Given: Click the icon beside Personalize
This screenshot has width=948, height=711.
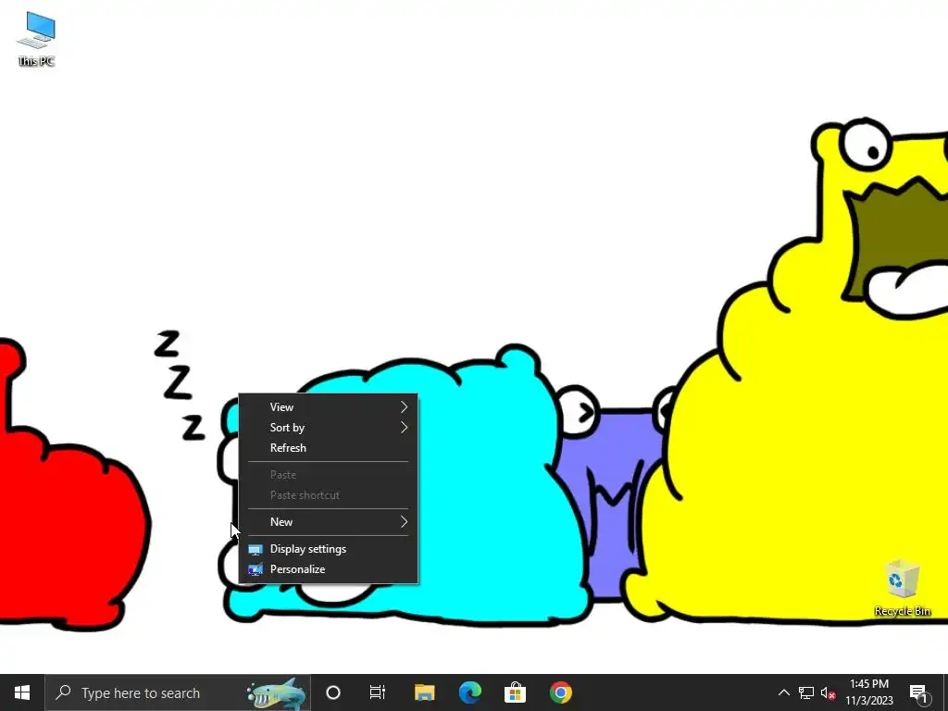Looking at the screenshot, I should click(256, 569).
